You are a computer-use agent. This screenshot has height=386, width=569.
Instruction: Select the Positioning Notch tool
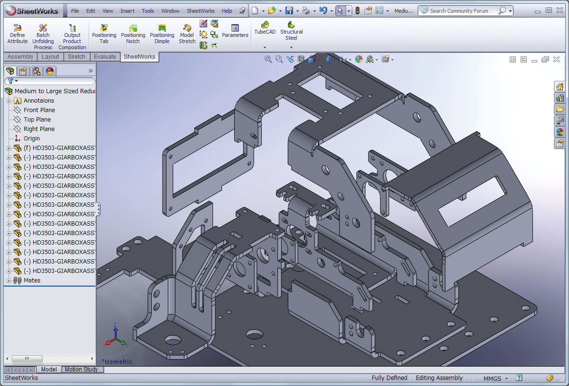[x=133, y=35]
